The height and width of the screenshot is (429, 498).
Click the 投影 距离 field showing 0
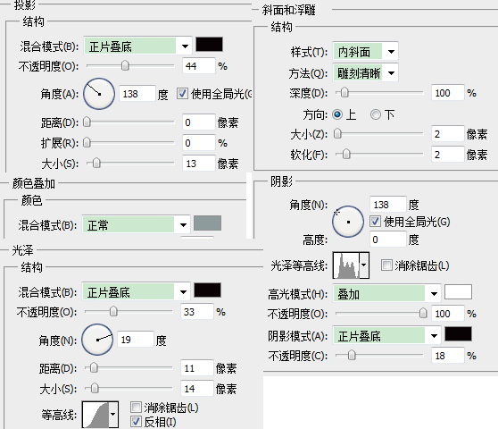coord(199,122)
